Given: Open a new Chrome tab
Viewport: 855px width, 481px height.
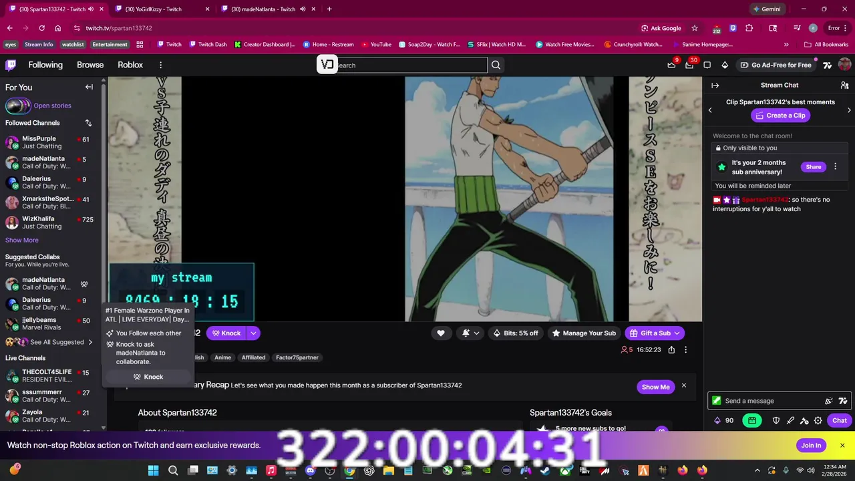Looking at the screenshot, I should (x=329, y=9).
